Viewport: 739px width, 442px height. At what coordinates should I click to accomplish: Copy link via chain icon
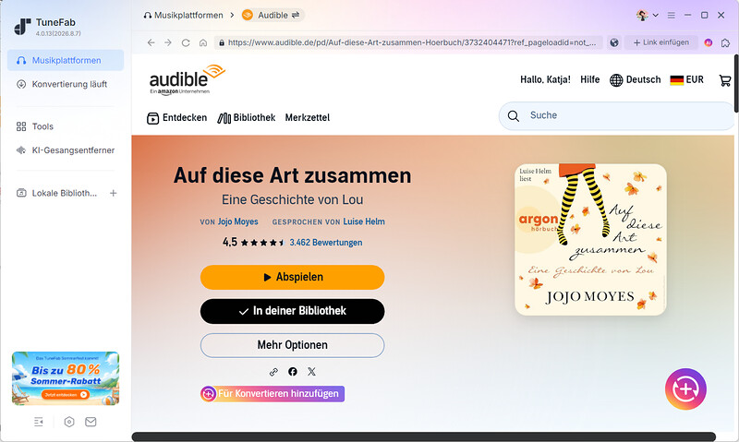click(x=273, y=372)
